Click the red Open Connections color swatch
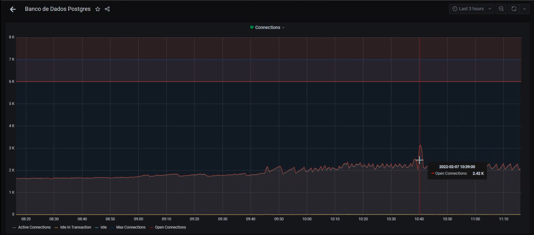The height and width of the screenshot is (235, 534). point(152,228)
